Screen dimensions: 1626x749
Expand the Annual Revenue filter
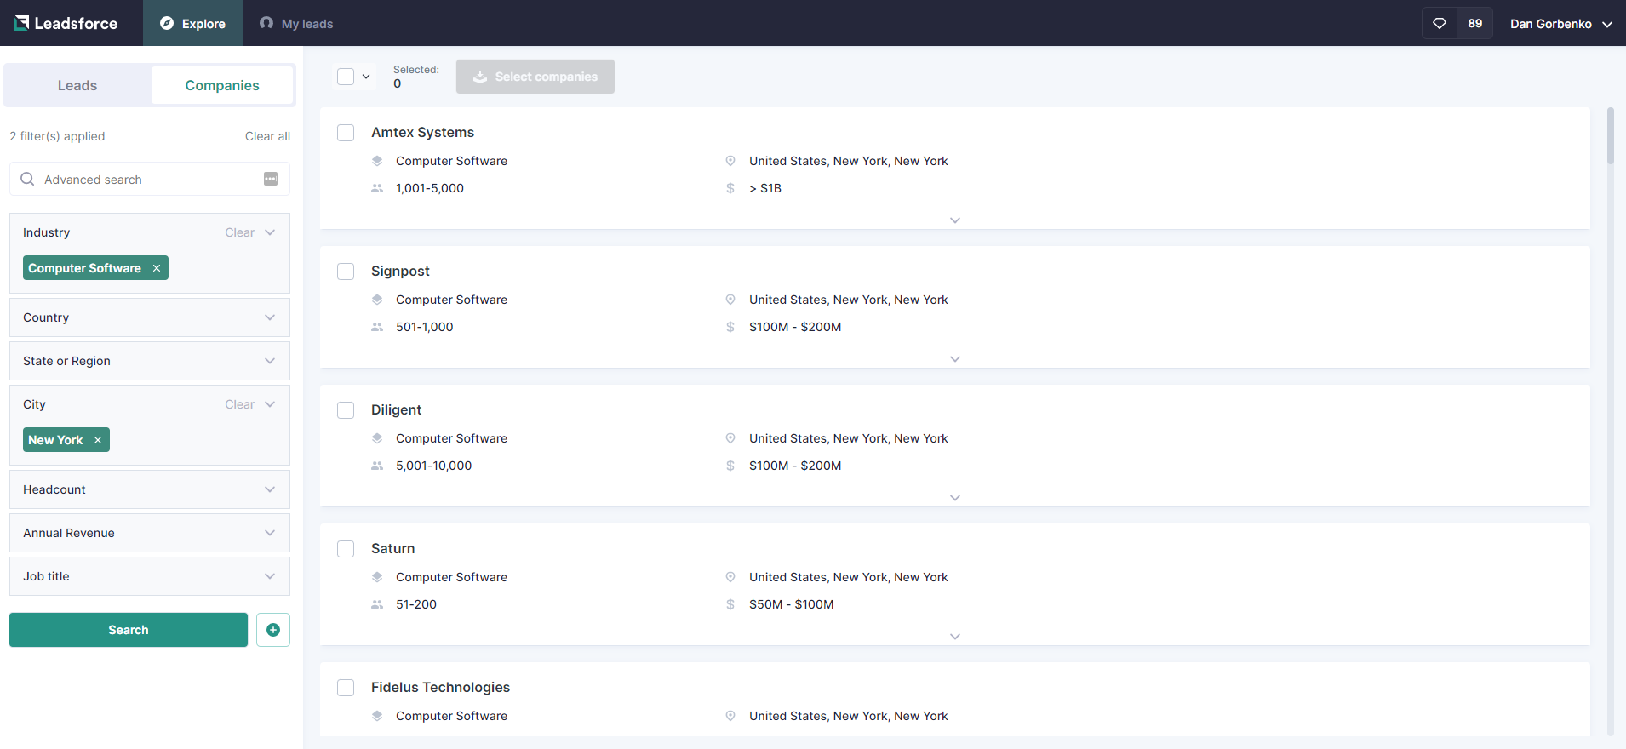pyautogui.click(x=150, y=533)
